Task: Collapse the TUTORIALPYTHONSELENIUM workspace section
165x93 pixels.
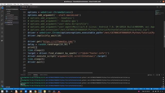Action: click(x=12, y=9)
